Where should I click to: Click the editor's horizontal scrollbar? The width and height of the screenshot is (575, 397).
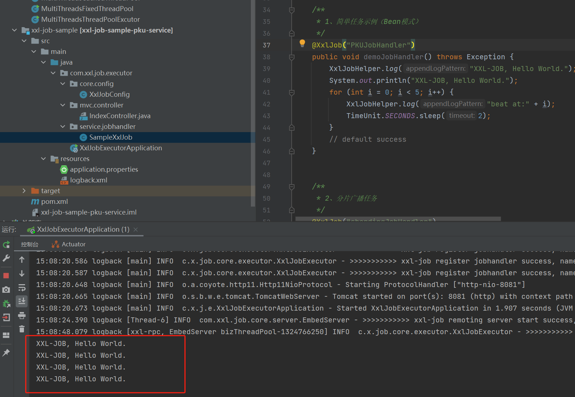coord(398,218)
